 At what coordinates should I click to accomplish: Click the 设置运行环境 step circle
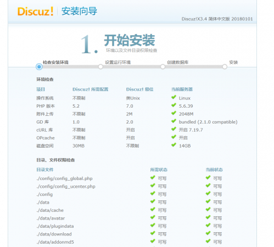click(x=100, y=67)
